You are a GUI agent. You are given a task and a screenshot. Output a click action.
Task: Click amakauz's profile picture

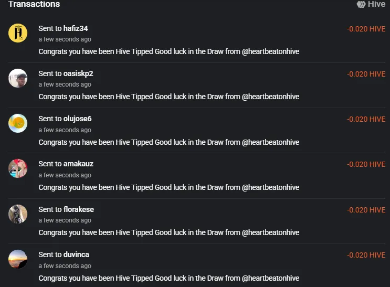click(x=18, y=168)
